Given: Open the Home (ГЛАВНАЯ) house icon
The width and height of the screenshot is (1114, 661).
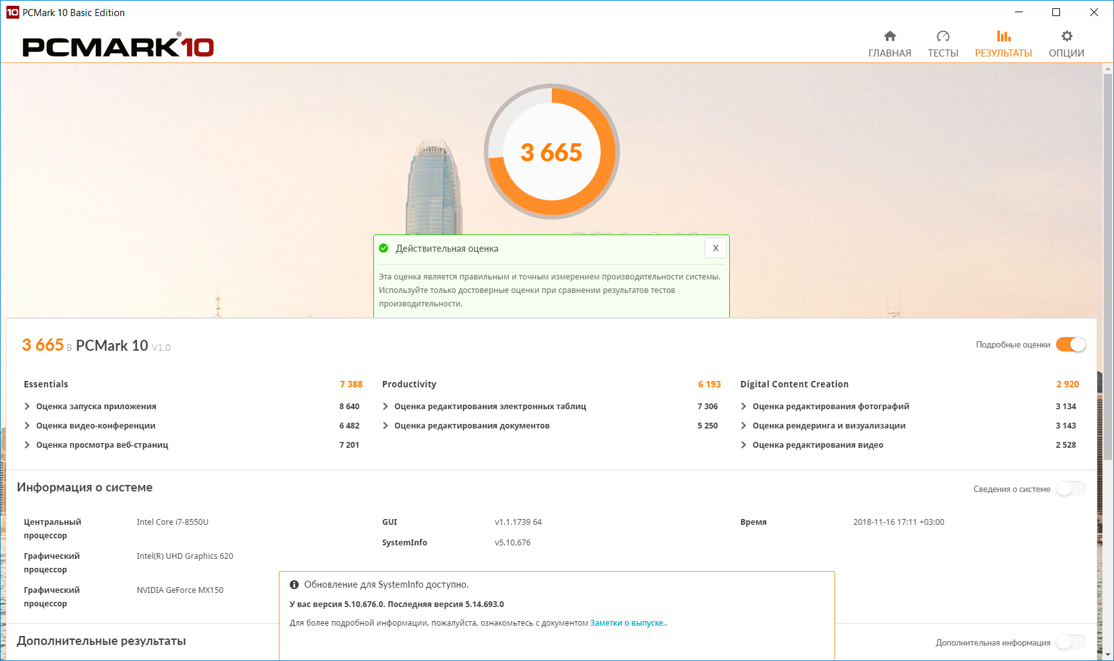Looking at the screenshot, I should pyautogui.click(x=889, y=37).
